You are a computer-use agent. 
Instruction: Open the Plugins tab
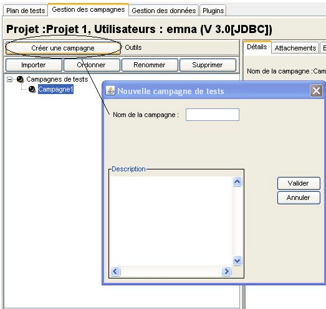213,11
